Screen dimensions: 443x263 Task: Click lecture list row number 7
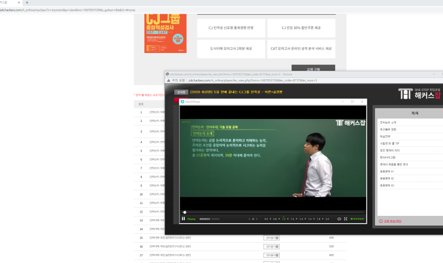[x=141, y=168]
